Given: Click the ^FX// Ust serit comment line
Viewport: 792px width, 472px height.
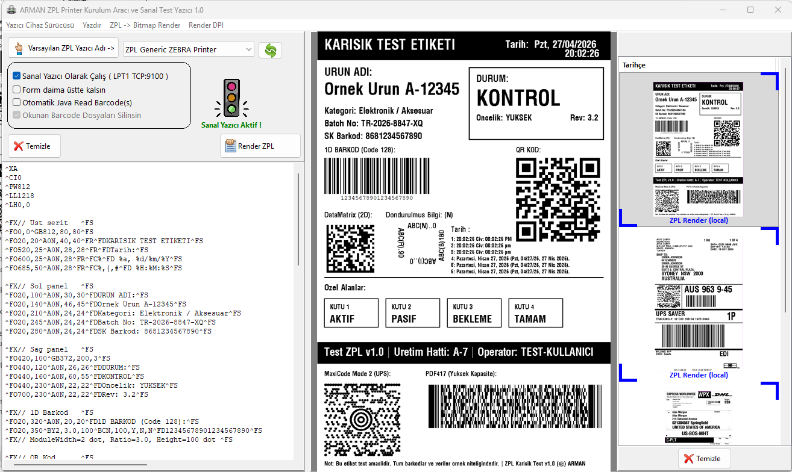Looking at the screenshot, I should coord(49,223).
